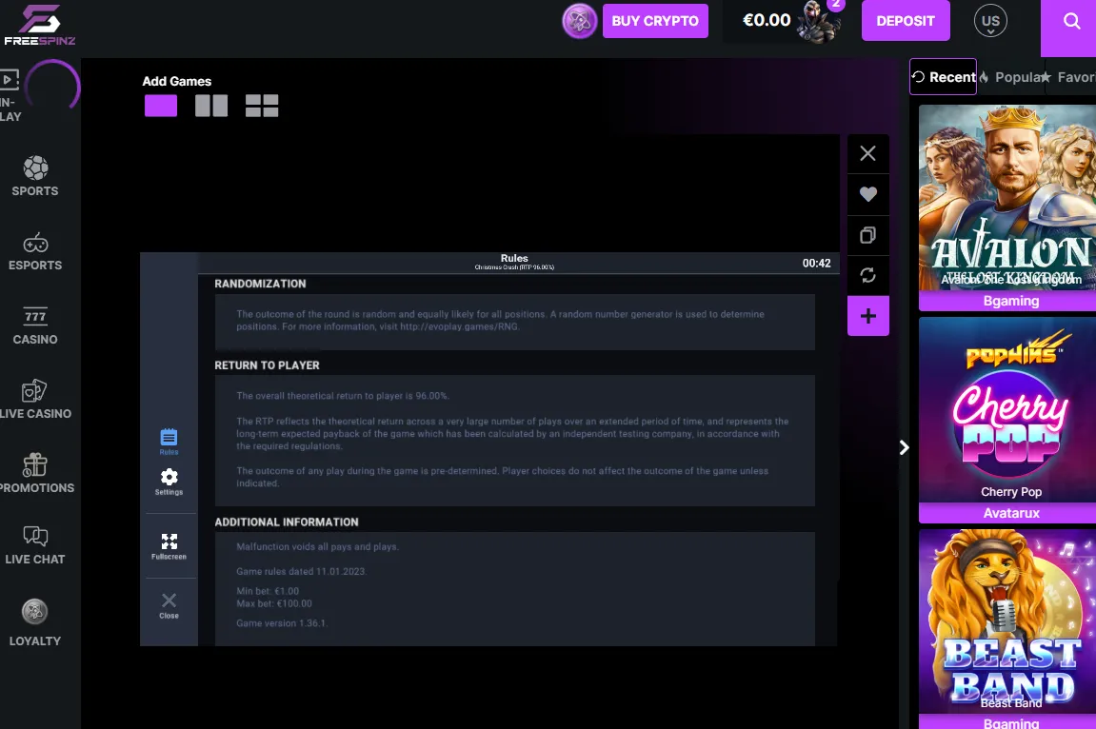The image size is (1096, 729).
Task: Open the Sports section
Action: pyautogui.click(x=35, y=177)
